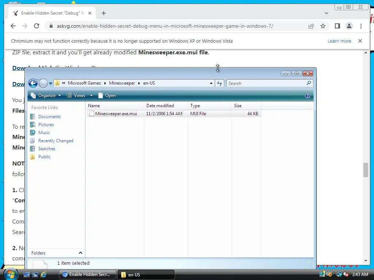Select the Minesweeper.exe.mui file name
Screen dimensions: 374x280
(x=116, y=114)
